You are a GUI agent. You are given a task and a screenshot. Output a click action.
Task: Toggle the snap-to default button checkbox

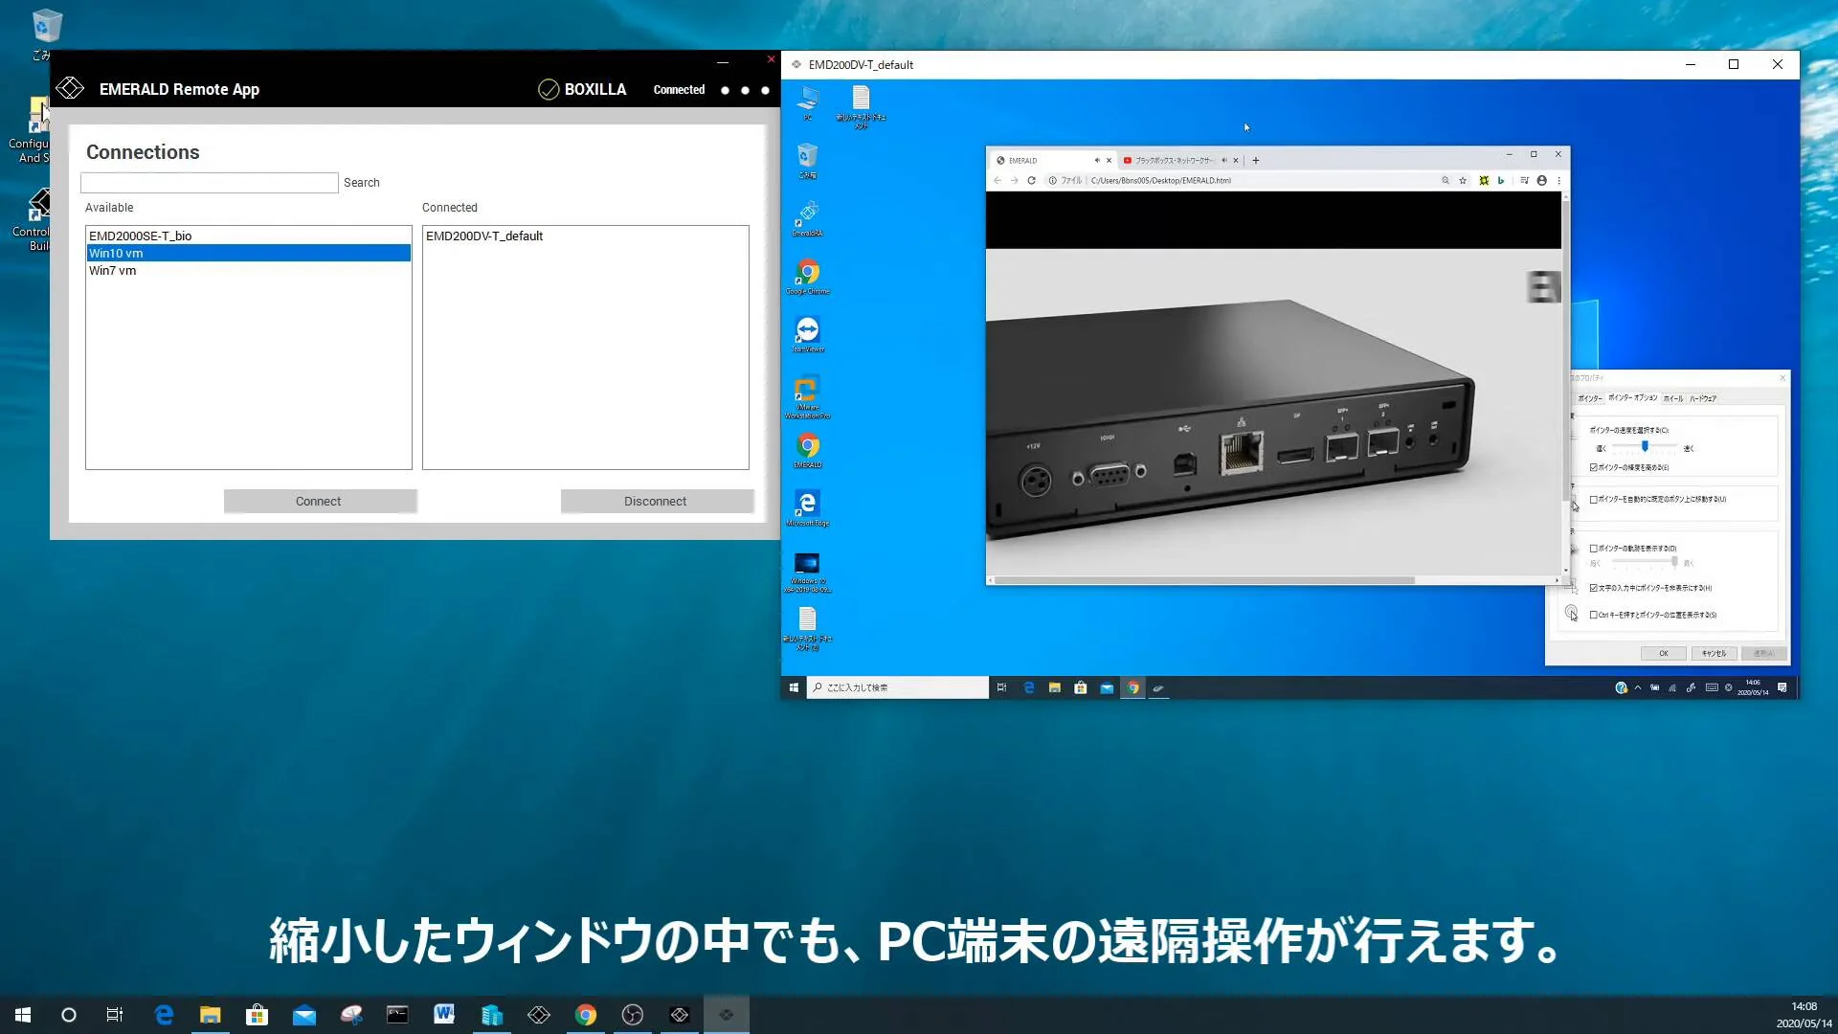coord(1594,499)
